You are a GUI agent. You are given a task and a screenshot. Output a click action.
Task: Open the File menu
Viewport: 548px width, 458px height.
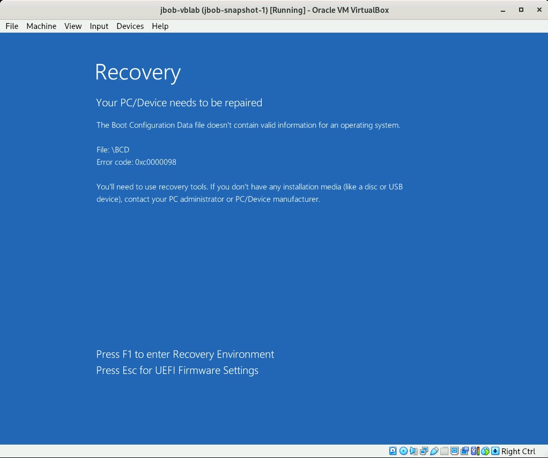click(12, 26)
